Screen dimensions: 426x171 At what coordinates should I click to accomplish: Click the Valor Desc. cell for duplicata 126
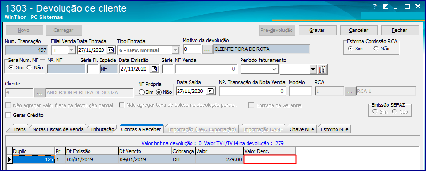point(270,159)
